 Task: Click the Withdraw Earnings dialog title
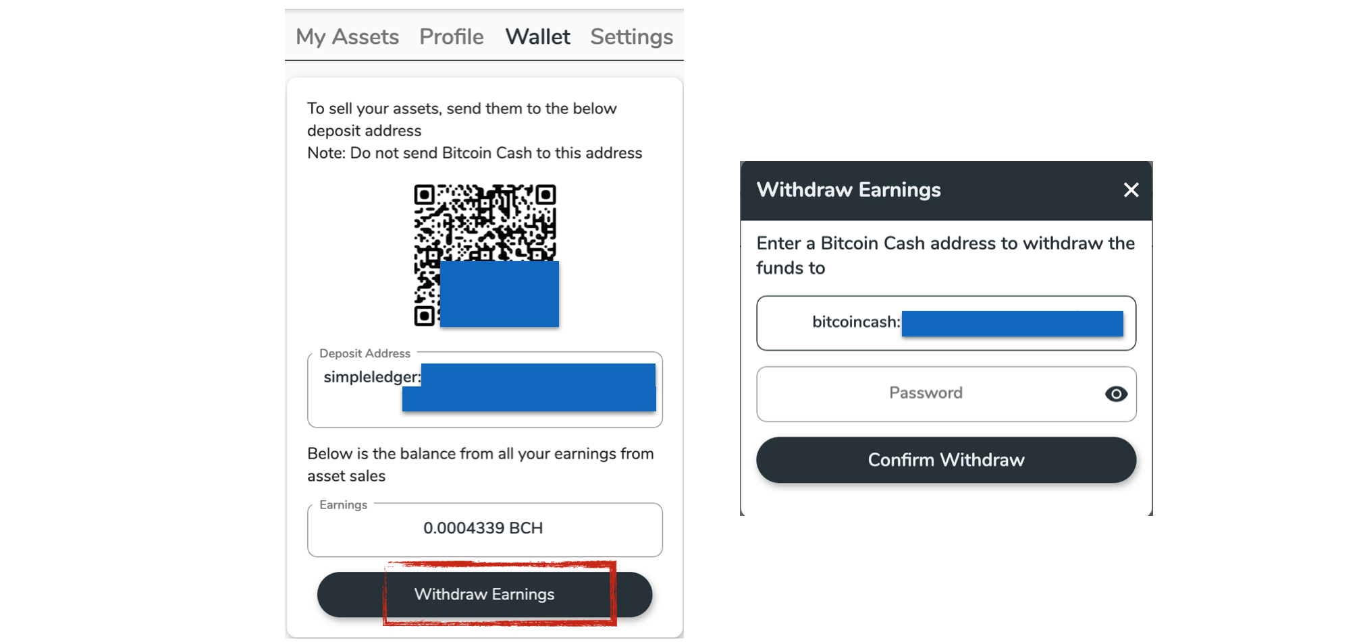point(848,190)
